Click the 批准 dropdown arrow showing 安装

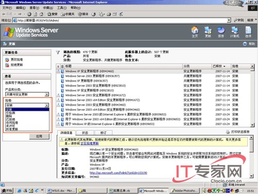point(47,105)
